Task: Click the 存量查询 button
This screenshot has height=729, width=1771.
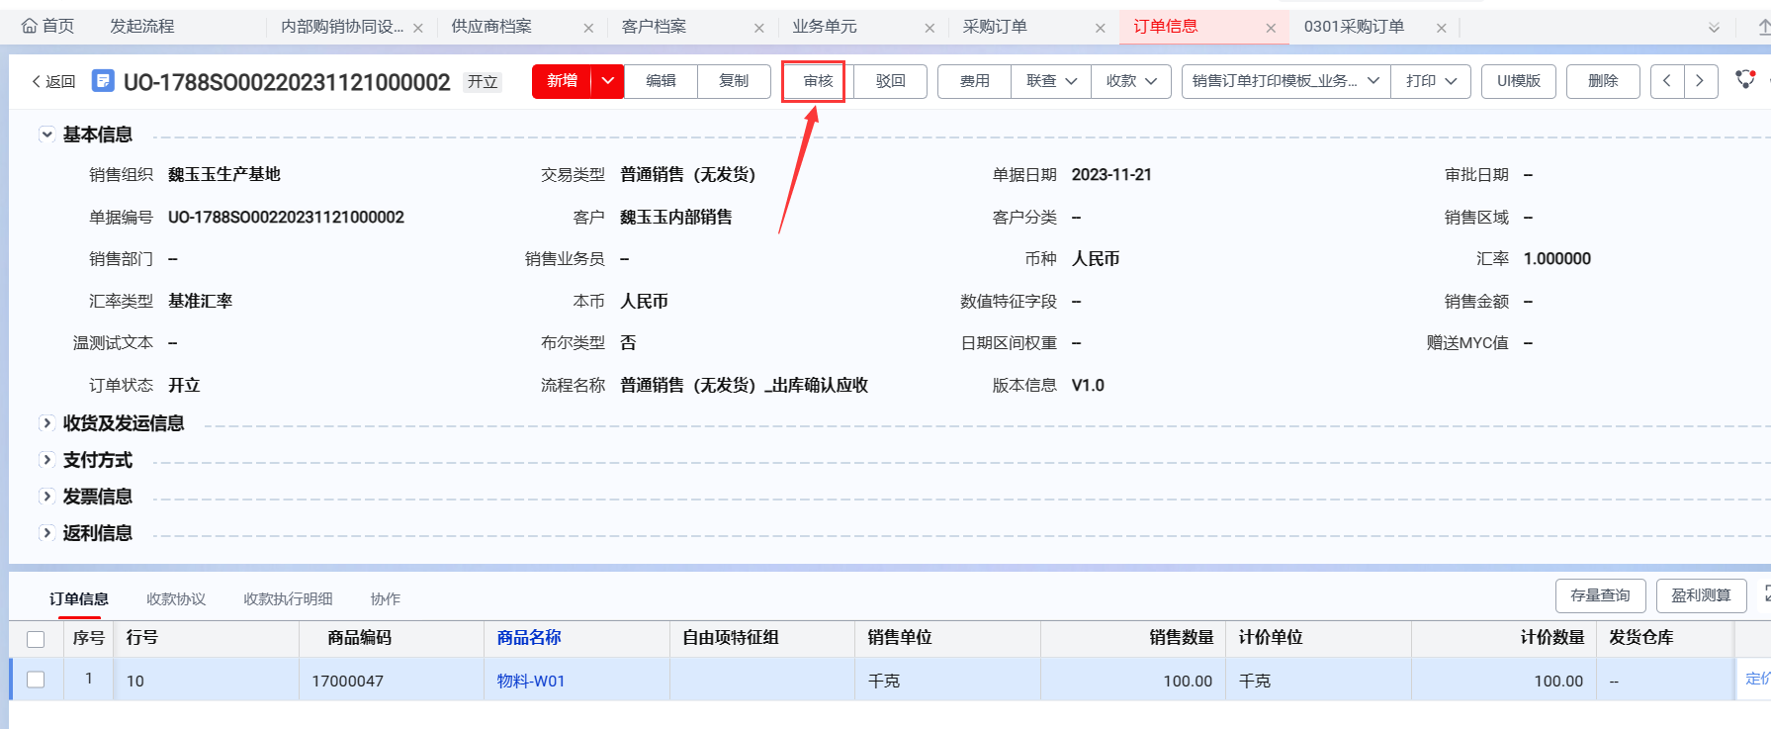Action: coord(1600,595)
